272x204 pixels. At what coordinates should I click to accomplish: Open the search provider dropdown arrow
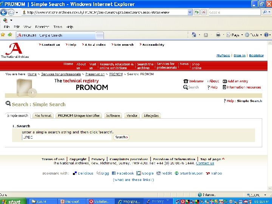click(x=269, y=12)
